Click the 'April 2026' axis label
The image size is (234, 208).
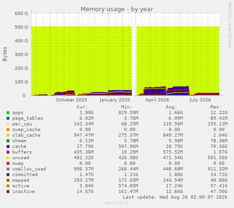[157, 100]
